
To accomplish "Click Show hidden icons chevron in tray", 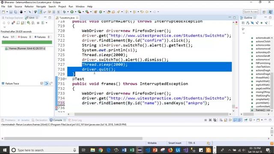I will click(229, 150).
